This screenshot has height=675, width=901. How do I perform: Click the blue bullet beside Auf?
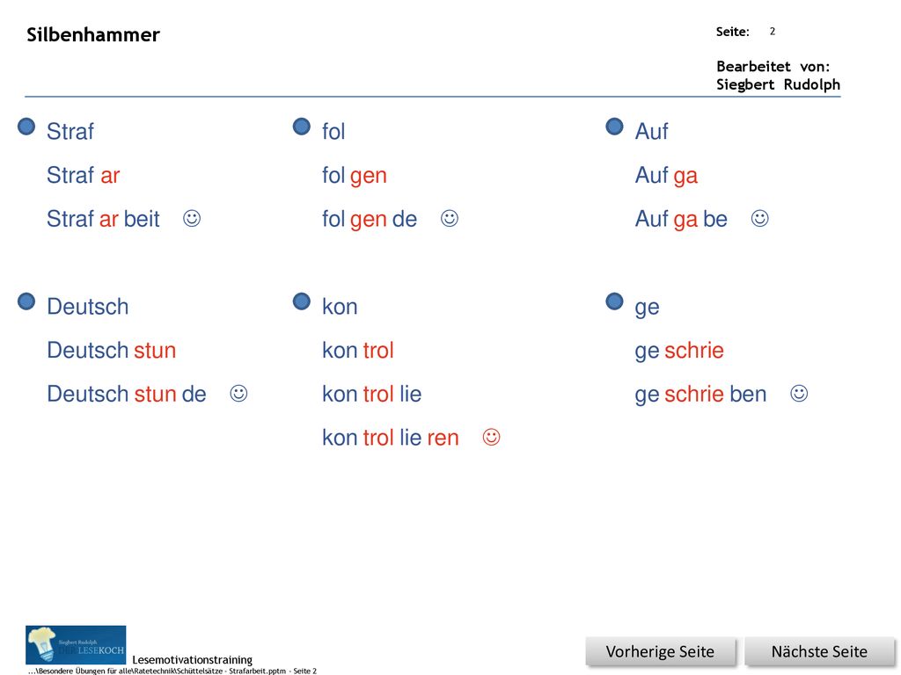point(614,127)
